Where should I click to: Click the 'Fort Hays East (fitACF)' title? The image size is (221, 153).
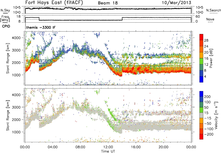point(54,2)
